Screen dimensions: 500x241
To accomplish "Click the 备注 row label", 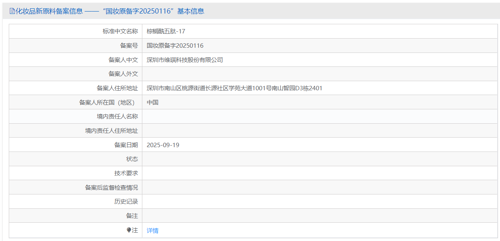I will coord(132,216).
